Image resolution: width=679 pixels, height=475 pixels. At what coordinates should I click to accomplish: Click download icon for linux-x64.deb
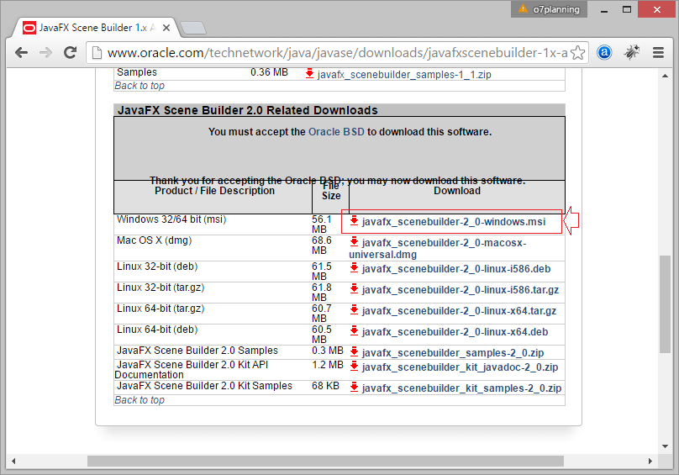(x=354, y=330)
